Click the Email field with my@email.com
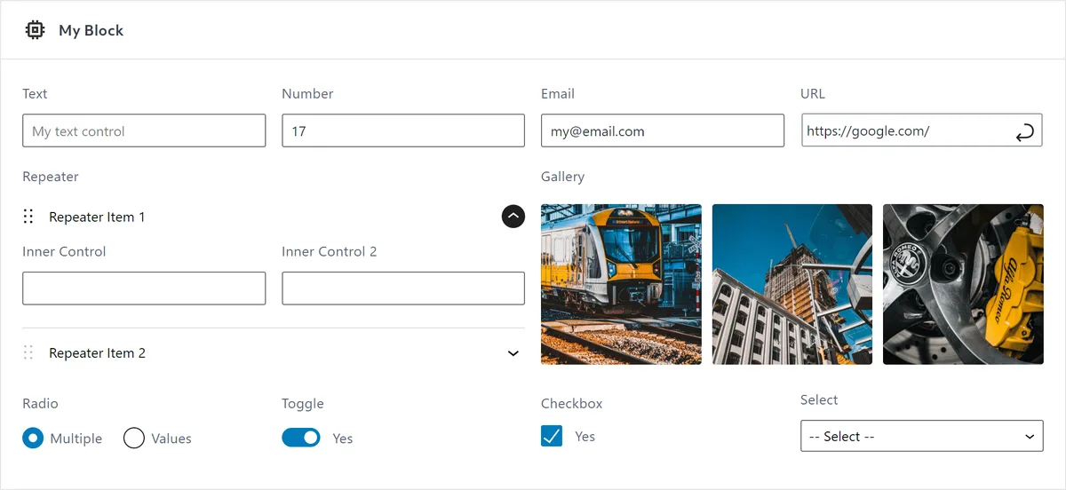 (x=663, y=130)
